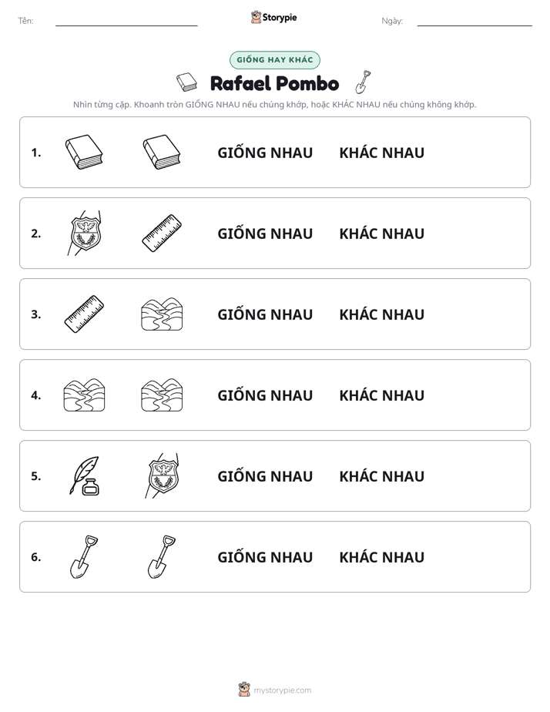Viewport: 550px width, 712px height.
Task: Click the right mountain icon in row 4
Action: (162, 395)
